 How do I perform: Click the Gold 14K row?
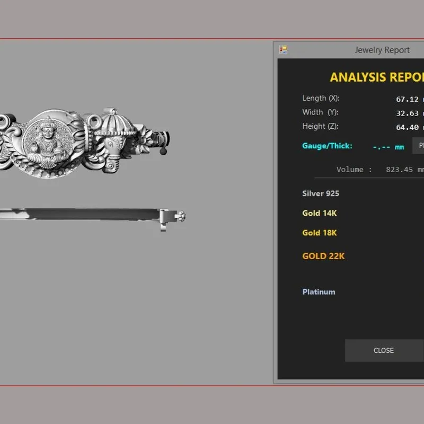pyautogui.click(x=320, y=213)
